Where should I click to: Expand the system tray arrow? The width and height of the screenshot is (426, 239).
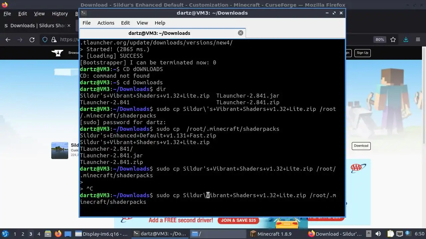[x=368, y=234]
